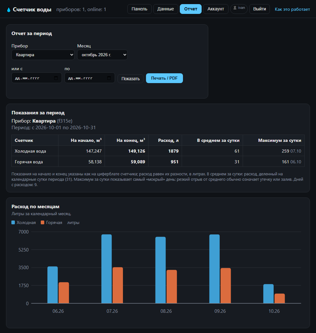The image size is (316, 333).
Task: Click the hot water daily maximum 161 06.10
Action: [292, 162]
